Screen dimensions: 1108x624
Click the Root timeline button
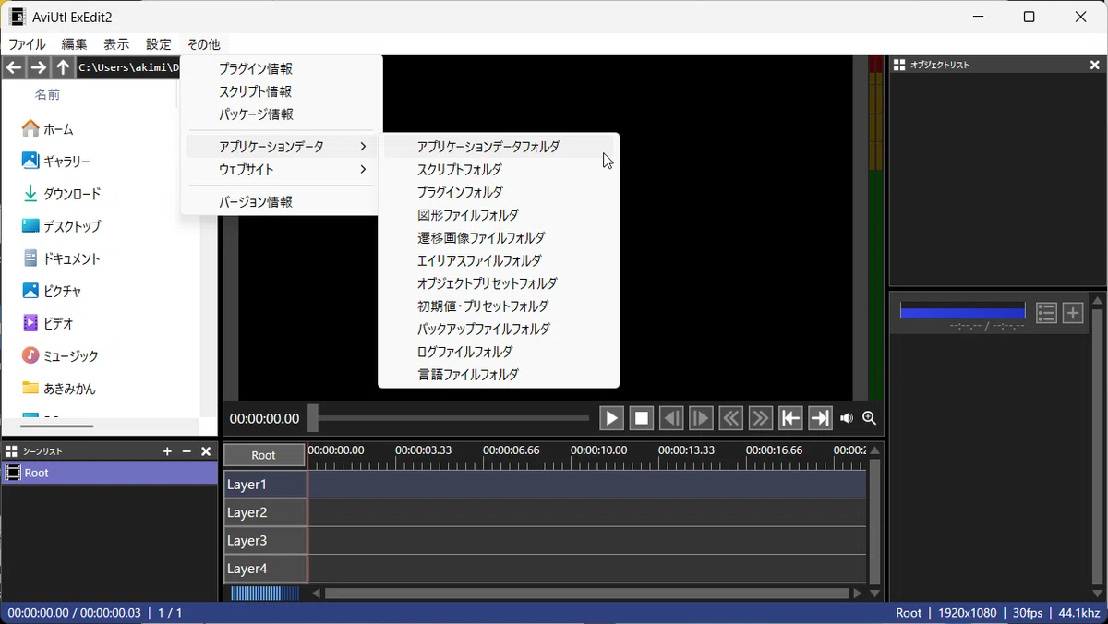(x=264, y=455)
